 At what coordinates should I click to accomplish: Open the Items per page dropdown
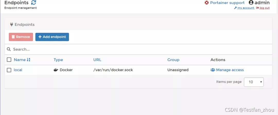point(254,82)
